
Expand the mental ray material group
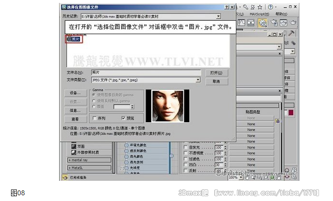89,160
